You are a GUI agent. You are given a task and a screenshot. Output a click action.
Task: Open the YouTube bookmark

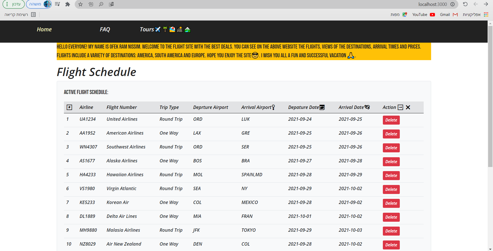click(x=423, y=15)
